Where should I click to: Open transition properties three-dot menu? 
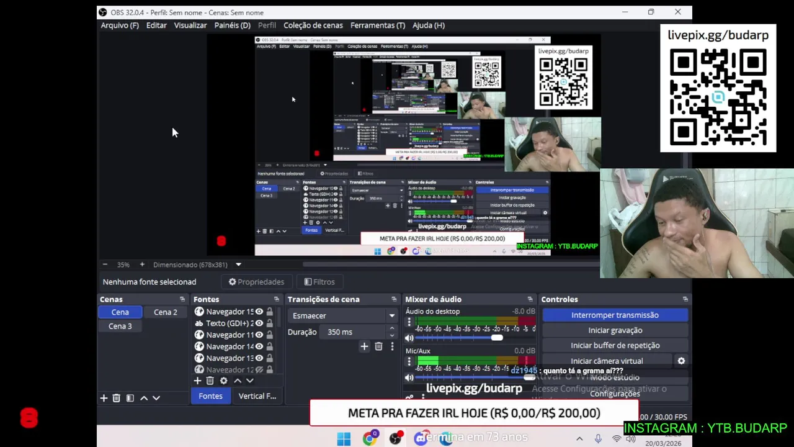click(392, 346)
